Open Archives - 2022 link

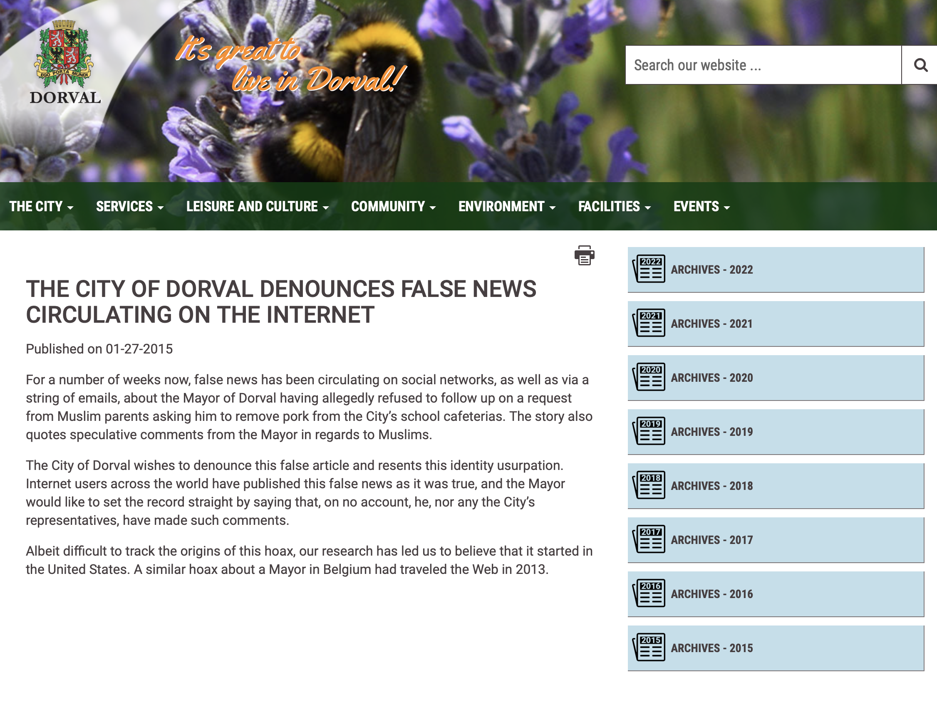[776, 269]
